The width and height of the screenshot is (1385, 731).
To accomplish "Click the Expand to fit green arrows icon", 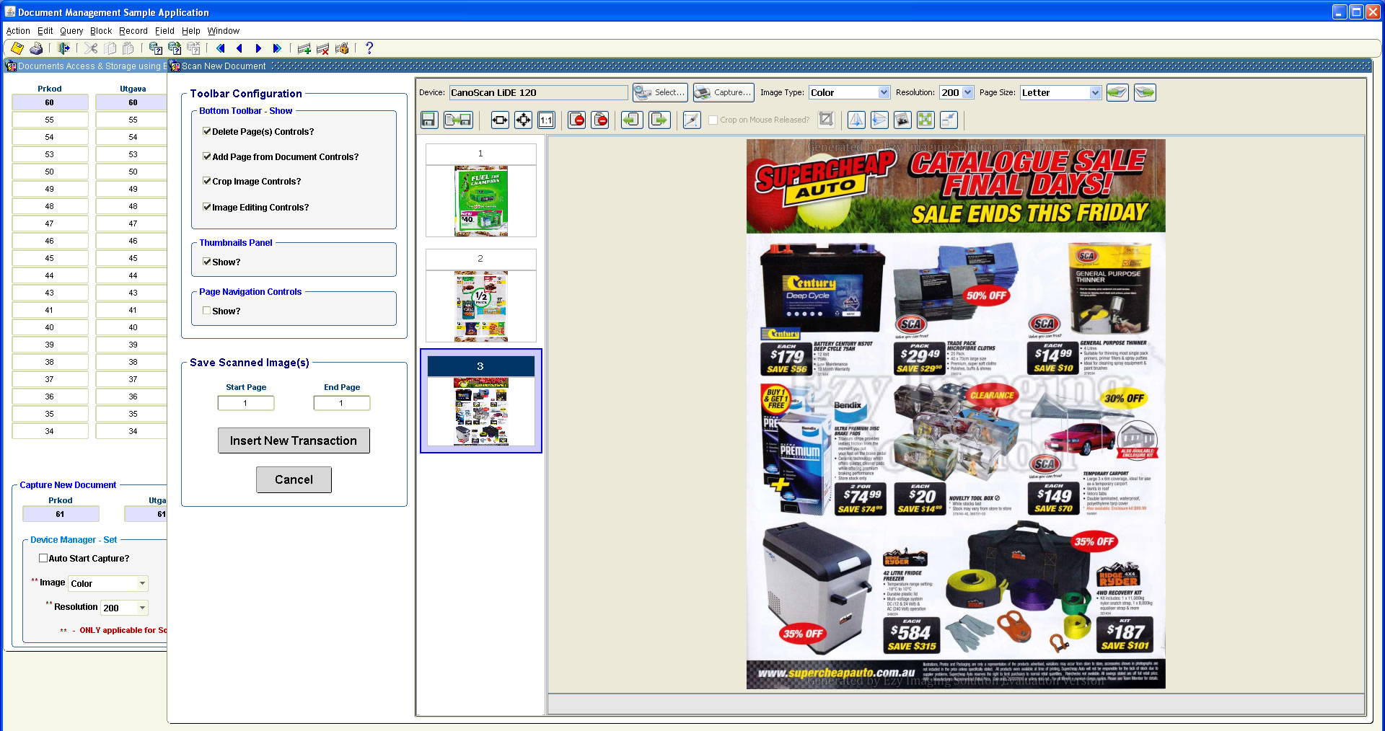I will point(925,120).
